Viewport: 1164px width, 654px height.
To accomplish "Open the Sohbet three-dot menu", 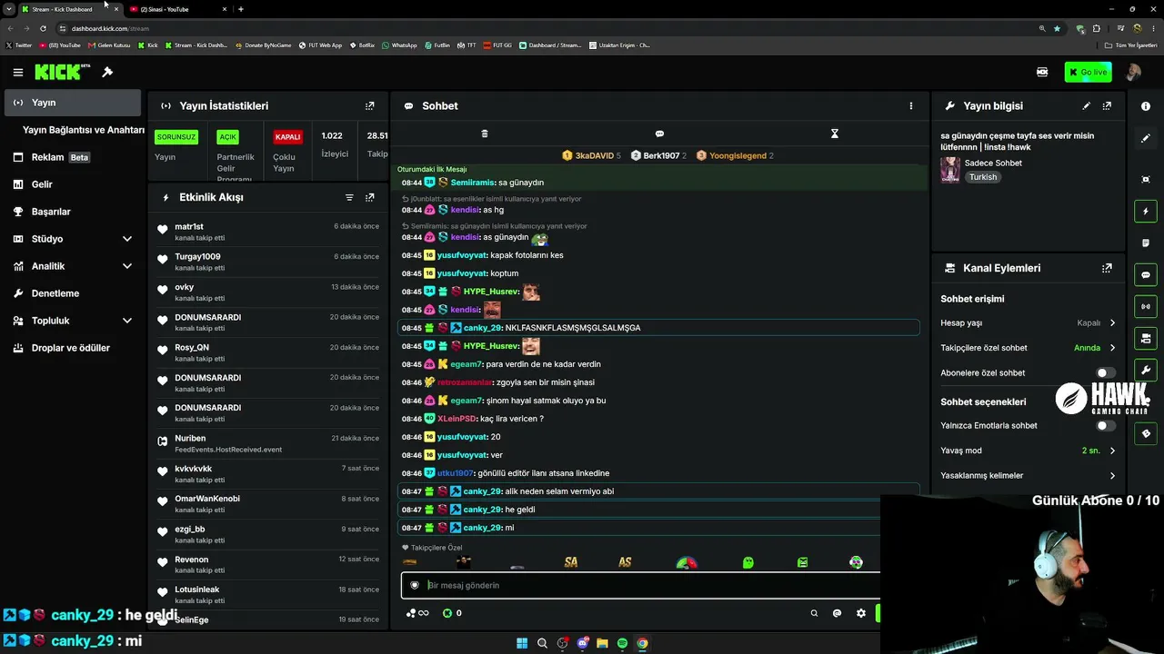I will point(910,106).
